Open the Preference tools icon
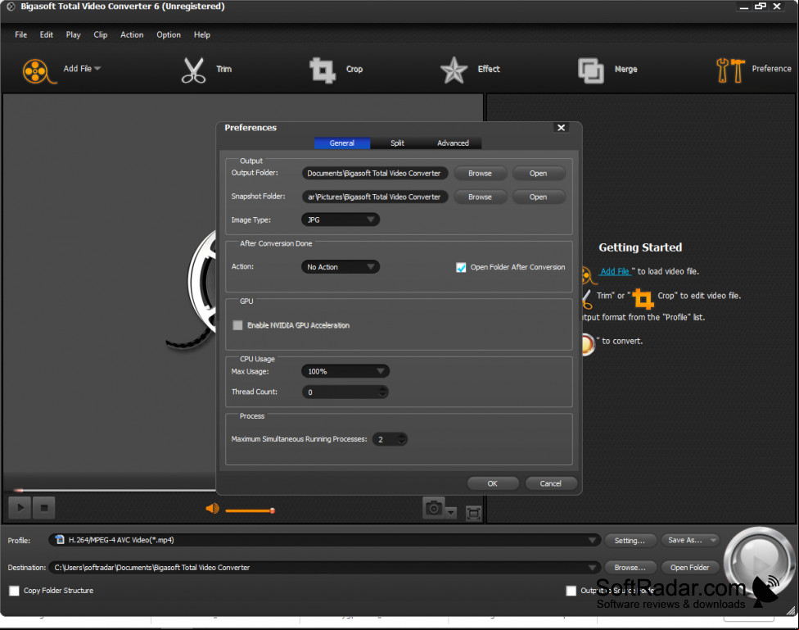Image resolution: width=799 pixels, height=630 pixels. click(x=729, y=70)
